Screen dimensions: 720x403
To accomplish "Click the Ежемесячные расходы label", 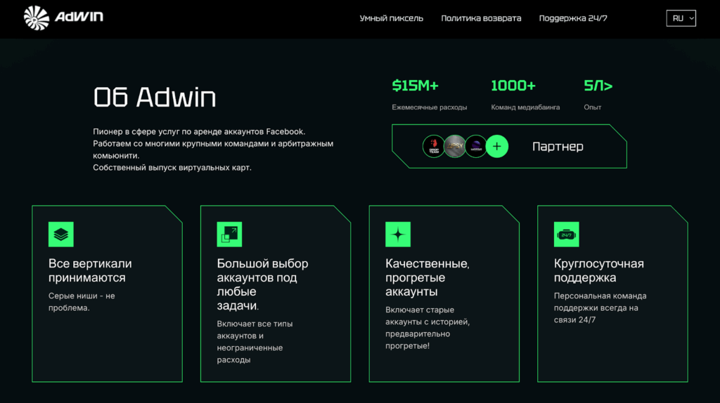I will (x=430, y=107).
